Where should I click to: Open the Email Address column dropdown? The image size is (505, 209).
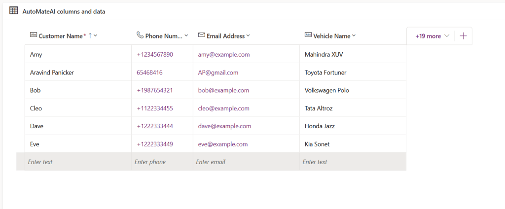248,35
